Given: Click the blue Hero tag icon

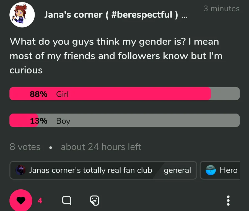Looking at the screenshot, I should pos(211,170).
